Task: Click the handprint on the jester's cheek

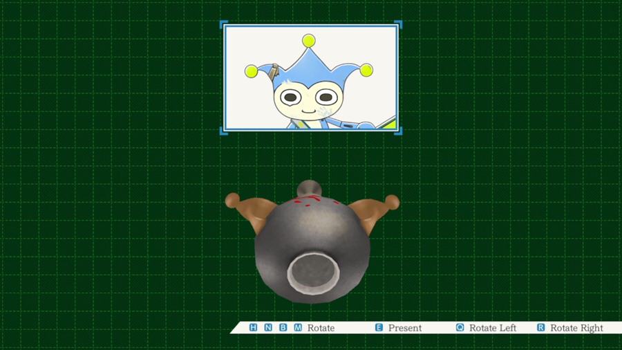Action: [x=326, y=111]
